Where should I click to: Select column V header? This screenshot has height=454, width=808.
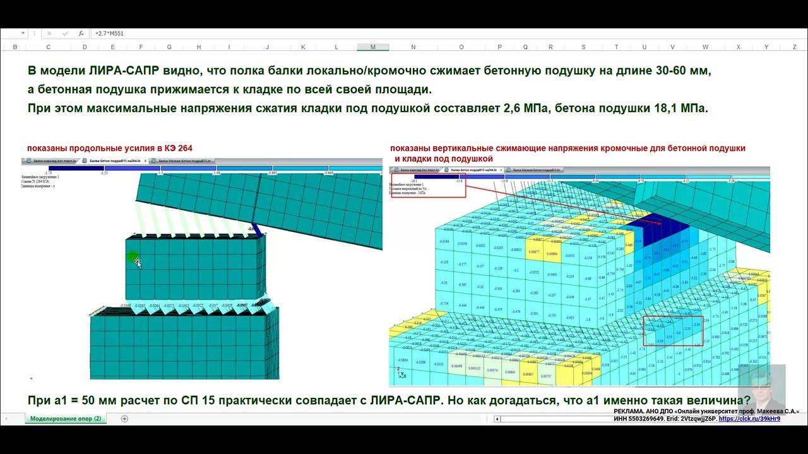[673, 47]
